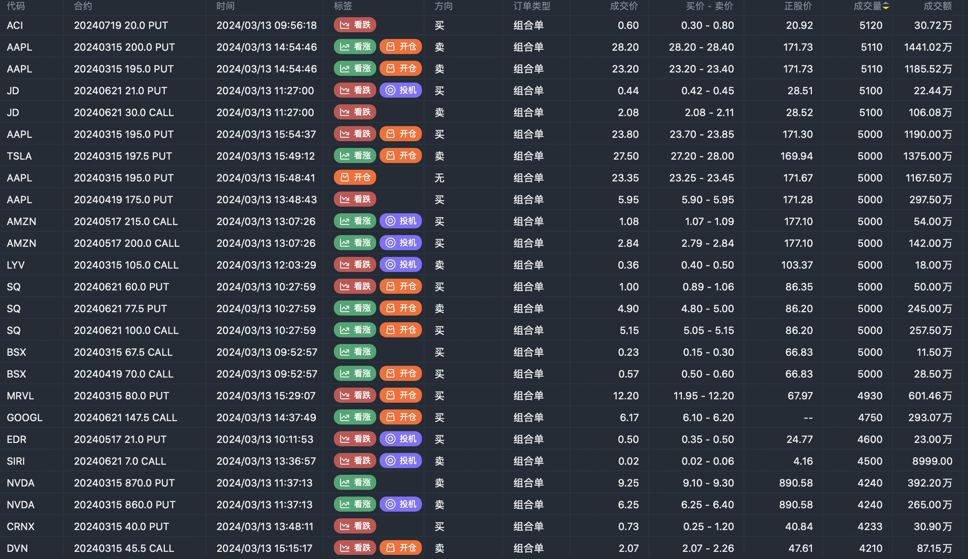This screenshot has height=559, width=968.
Task: Select the MRVL 80.0 PUT row
Action: click(122, 396)
